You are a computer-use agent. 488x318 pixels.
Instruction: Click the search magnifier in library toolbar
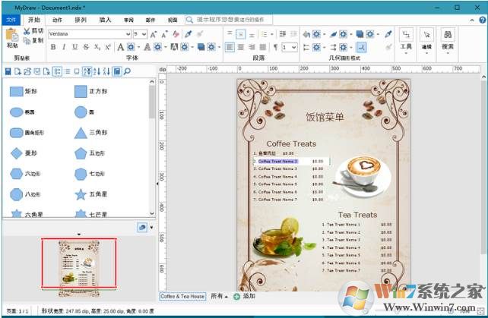(x=127, y=71)
